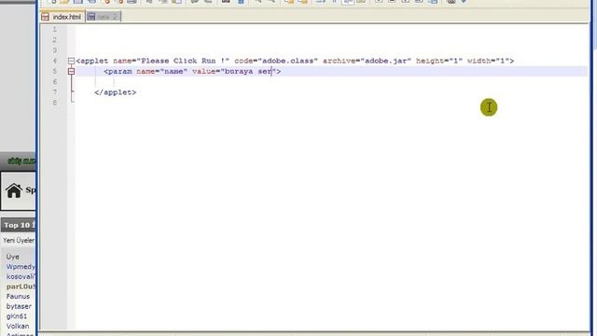Viewport: 597px width, 336px height.
Task: Click the Üye column header in browser
Action: [x=12, y=257]
